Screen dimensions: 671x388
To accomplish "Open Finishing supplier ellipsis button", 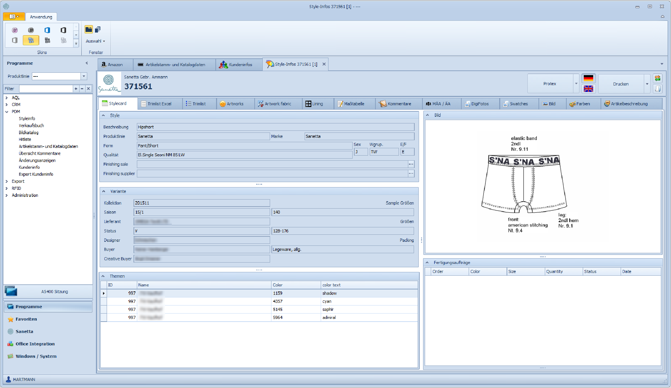I will click(411, 173).
